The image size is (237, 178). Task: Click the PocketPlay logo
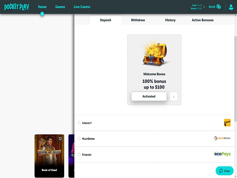(17, 7)
